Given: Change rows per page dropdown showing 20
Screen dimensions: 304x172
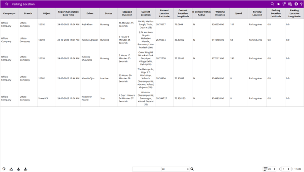Looking at the screenshot, I should [270, 169].
